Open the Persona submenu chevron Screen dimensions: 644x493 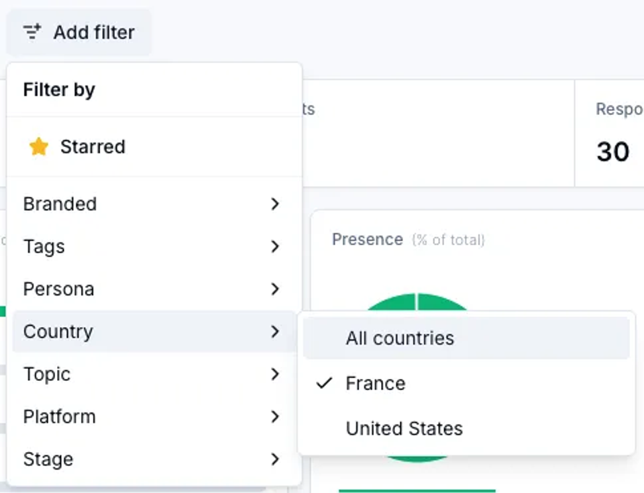pyautogui.click(x=275, y=289)
